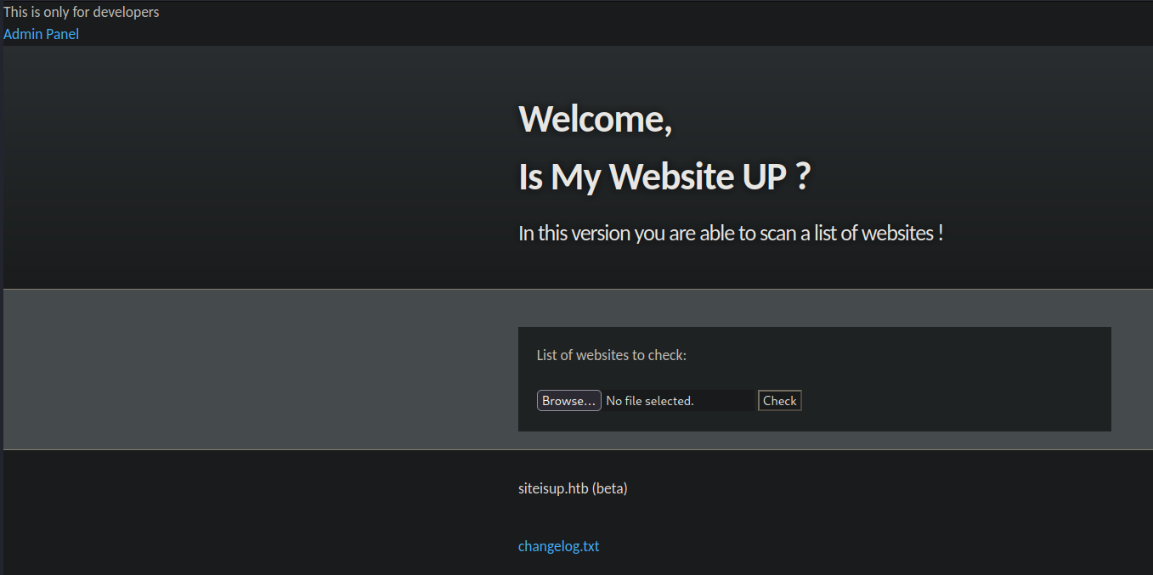Click the "Is My Website UP ?" heading
Image resolution: width=1153 pixels, height=575 pixels.
click(664, 177)
